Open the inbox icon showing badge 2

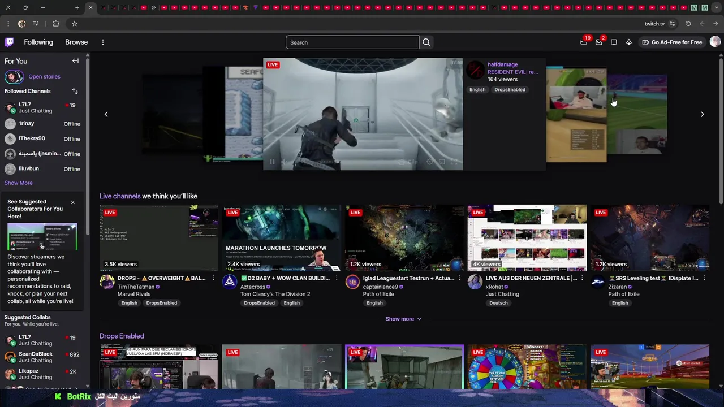click(x=599, y=42)
